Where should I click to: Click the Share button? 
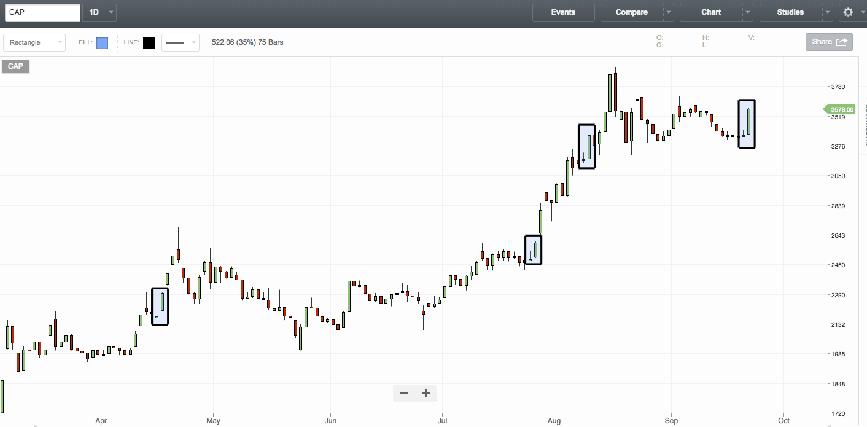pyautogui.click(x=829, y=42)
